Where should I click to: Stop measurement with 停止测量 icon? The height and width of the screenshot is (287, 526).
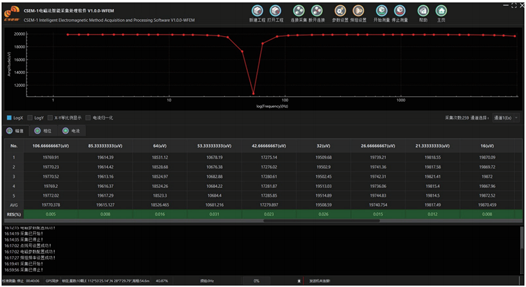400,10
